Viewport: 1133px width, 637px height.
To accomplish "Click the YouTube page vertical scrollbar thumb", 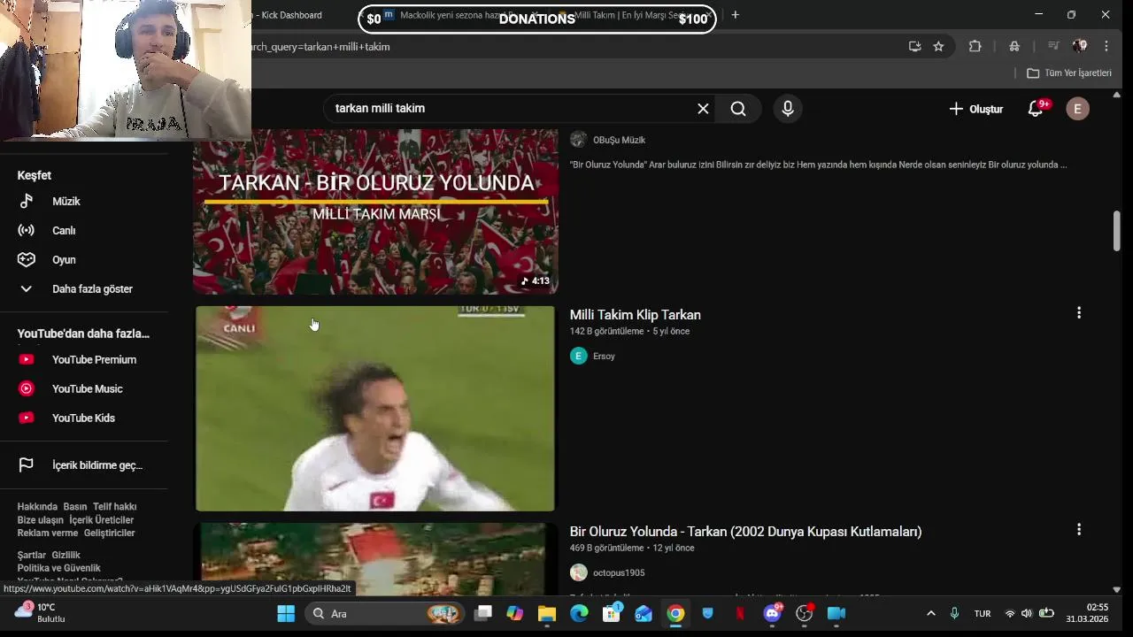I will pyautogui.click(x=1116, y=231).
